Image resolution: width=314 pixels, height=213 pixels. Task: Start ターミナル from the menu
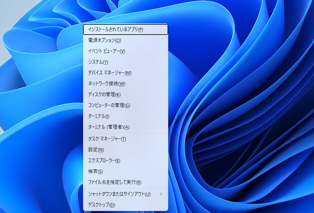pyautogui.click(x=98, y=116)
